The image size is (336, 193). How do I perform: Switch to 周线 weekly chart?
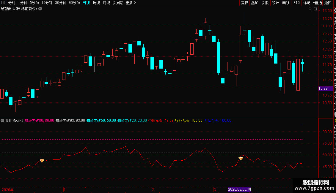pyautogui.click(x=96, y=3)
